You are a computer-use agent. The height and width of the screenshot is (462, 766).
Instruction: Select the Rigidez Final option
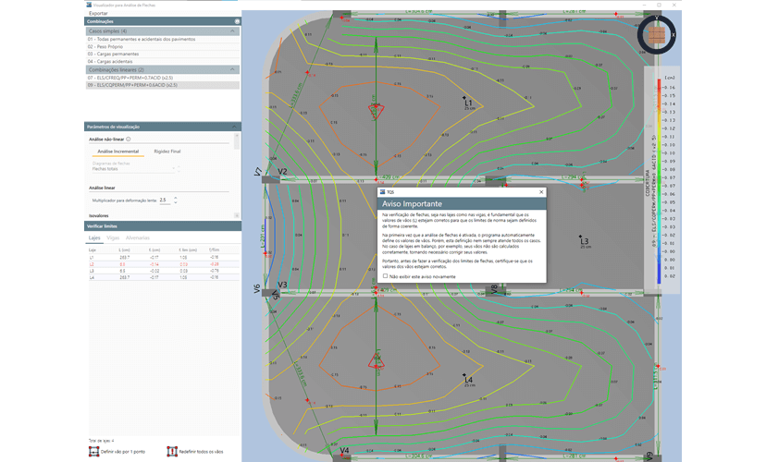(x=167, y=150)
